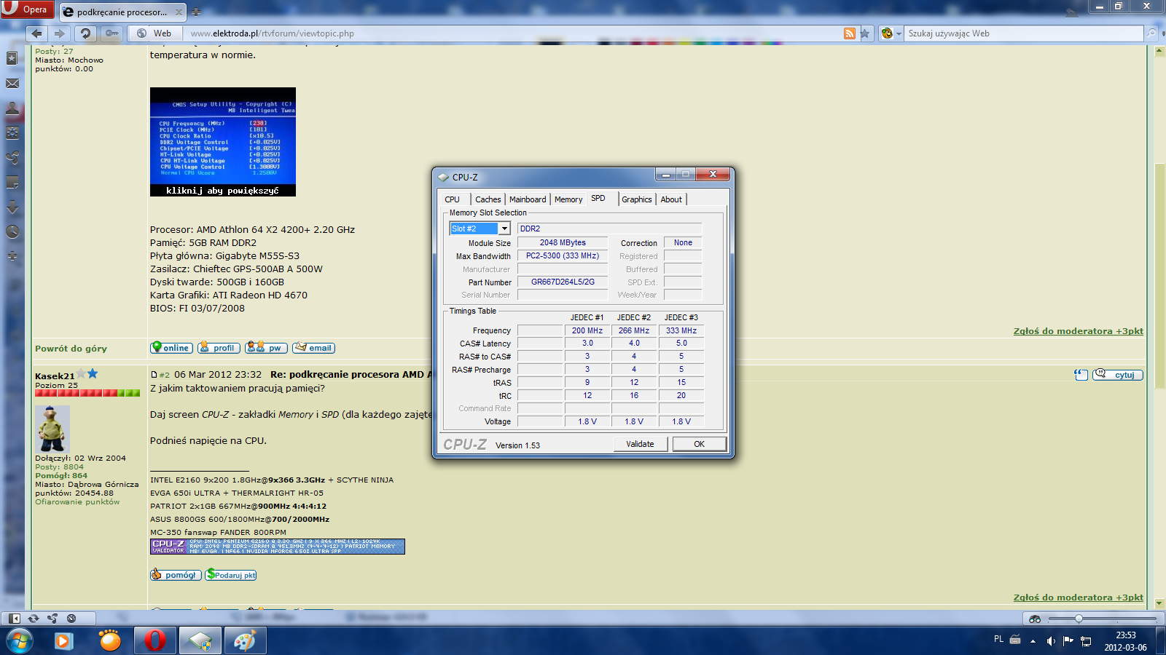This screenshot has width=1166, height=655.
Task: Bookmark this page with the star icon
Action: point(865,33)
